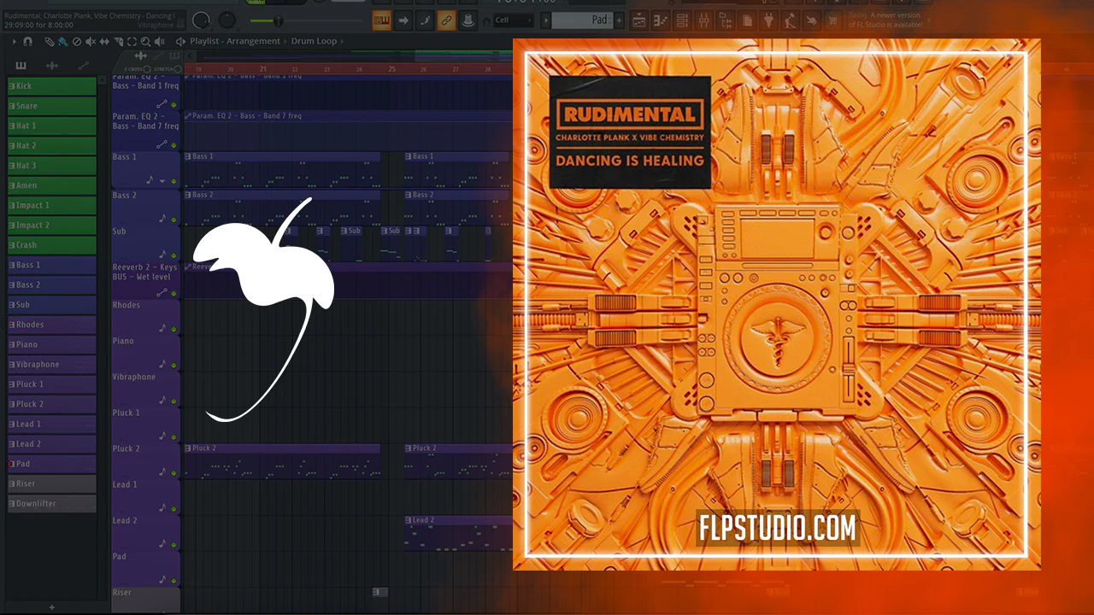
Task: Click bar 21 on the timeline ruler
Action: coord(263,68)
